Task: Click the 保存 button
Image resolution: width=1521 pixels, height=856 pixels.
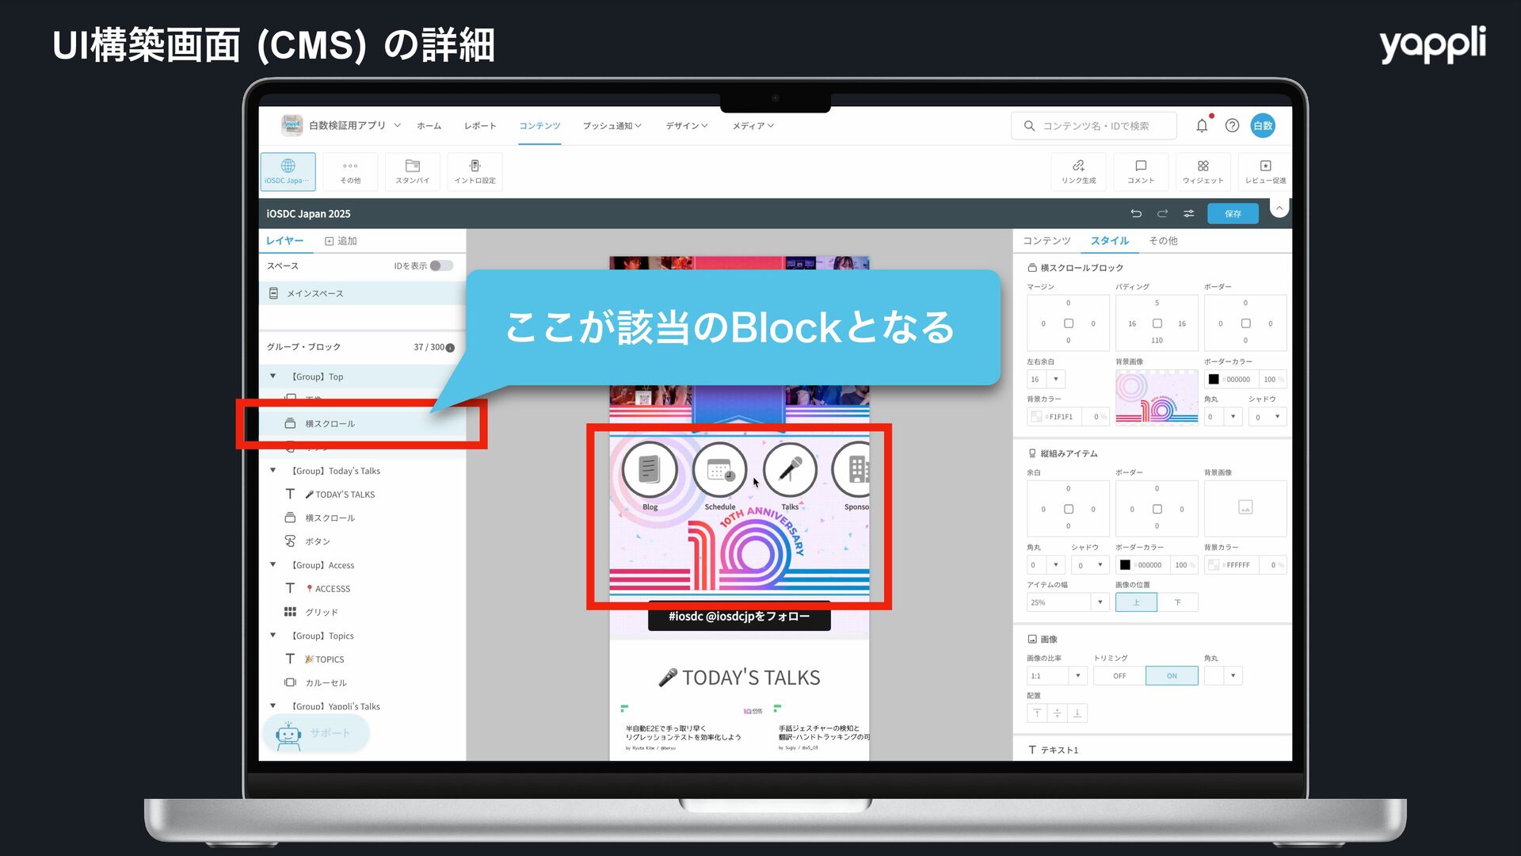Action: (1233, 213)
